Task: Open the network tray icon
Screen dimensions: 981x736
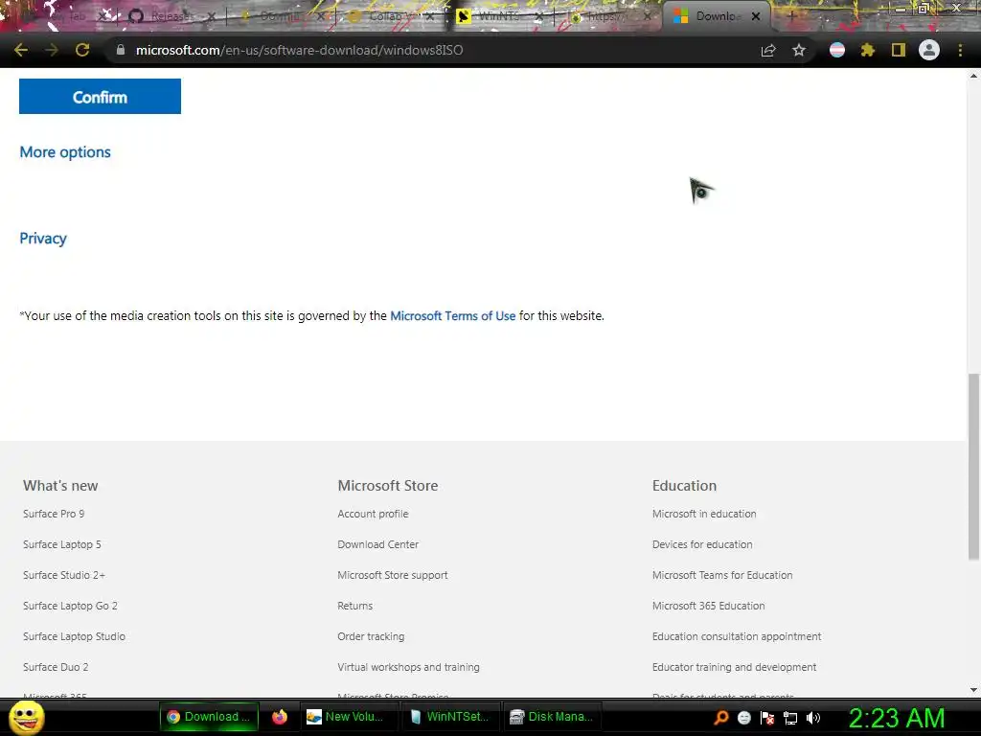Action: tap(790, 719)
